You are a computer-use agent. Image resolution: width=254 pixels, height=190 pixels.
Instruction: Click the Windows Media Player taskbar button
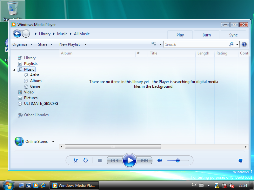[x=74, y=185]
